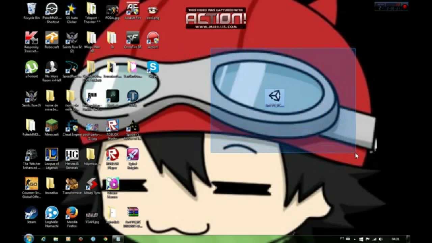
Task: Select the WinRAR archive on desktop
Action: [x=133, y=217]
